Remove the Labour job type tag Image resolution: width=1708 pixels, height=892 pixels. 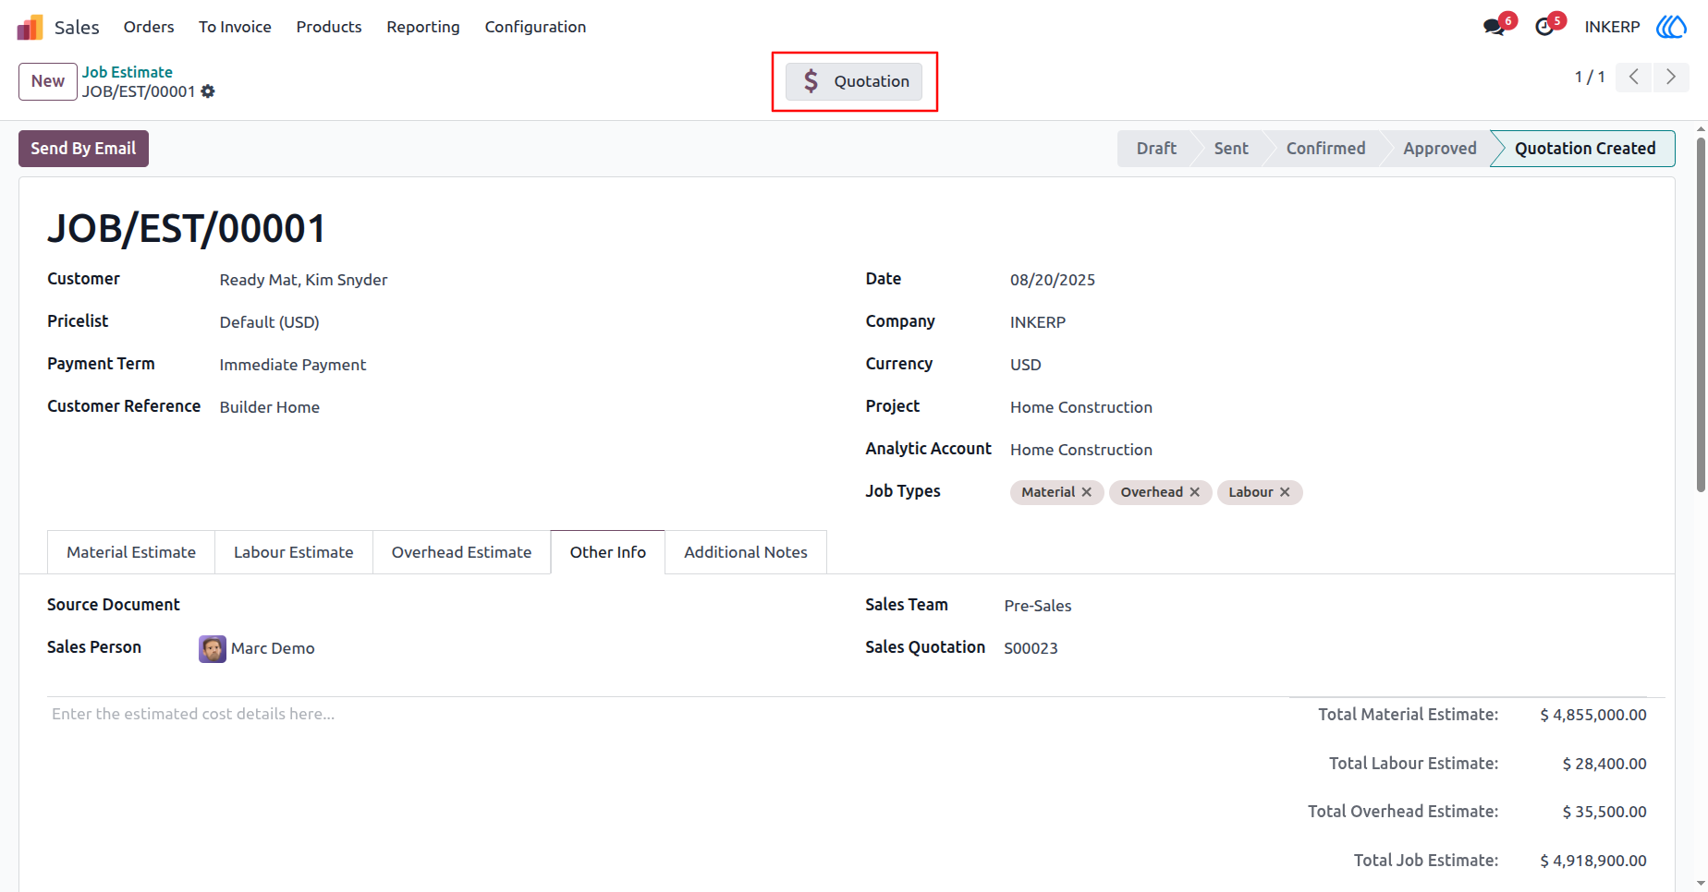pos(1285,492)
